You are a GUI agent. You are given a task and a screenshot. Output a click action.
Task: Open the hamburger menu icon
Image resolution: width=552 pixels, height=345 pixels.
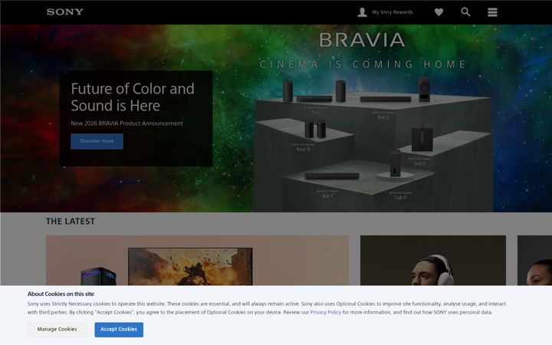(x=492, y=12)
